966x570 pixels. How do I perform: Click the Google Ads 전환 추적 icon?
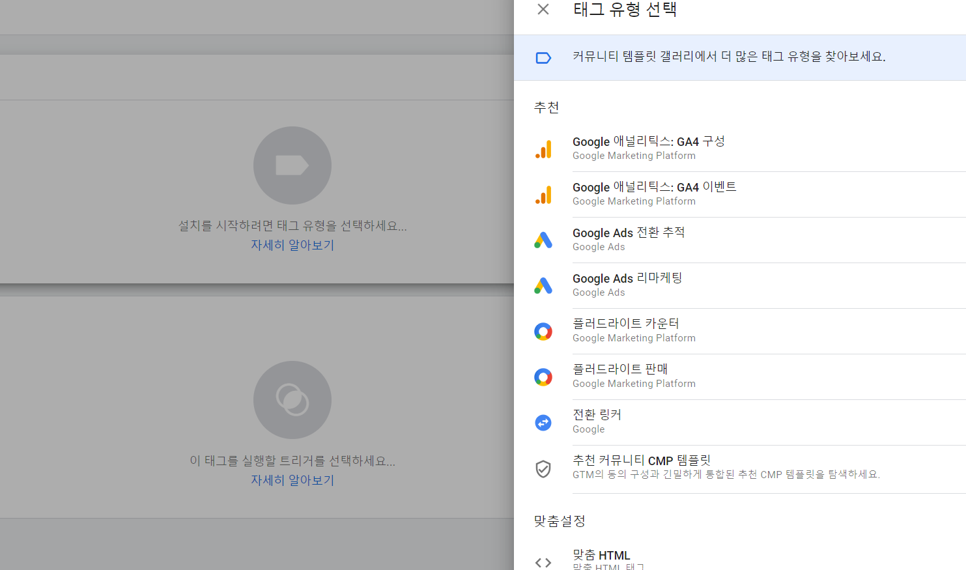pos(543,240)
